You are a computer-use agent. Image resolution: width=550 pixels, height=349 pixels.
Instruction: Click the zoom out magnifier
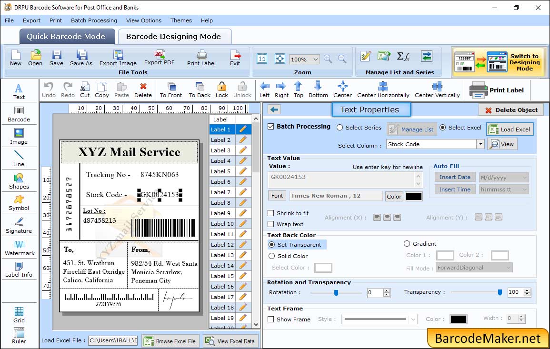click(342, 59)
